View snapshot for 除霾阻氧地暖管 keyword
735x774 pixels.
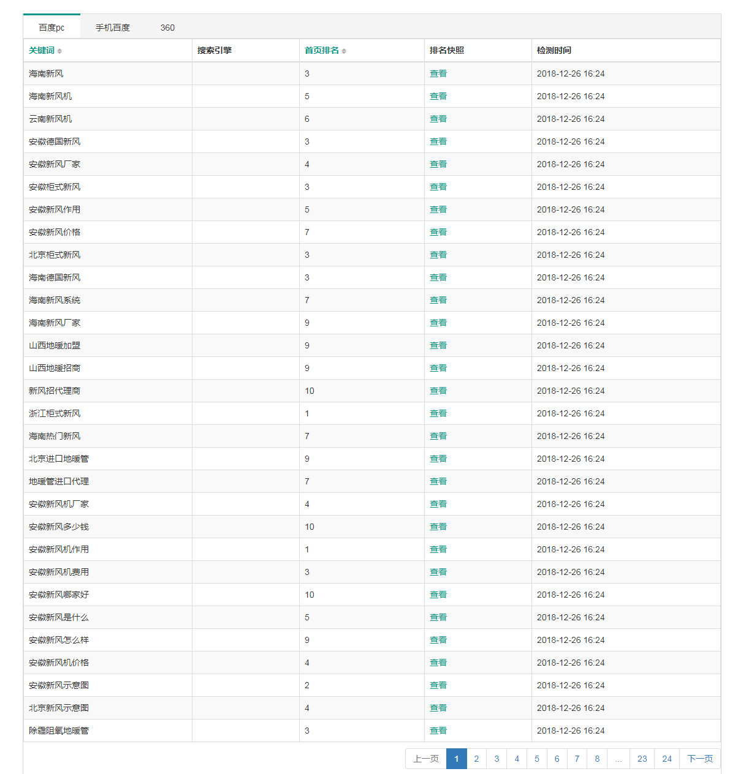438,731
